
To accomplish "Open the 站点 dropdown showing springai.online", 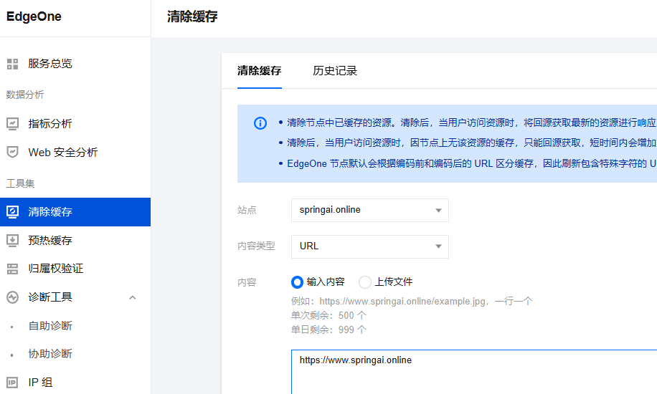I will 369,211.
